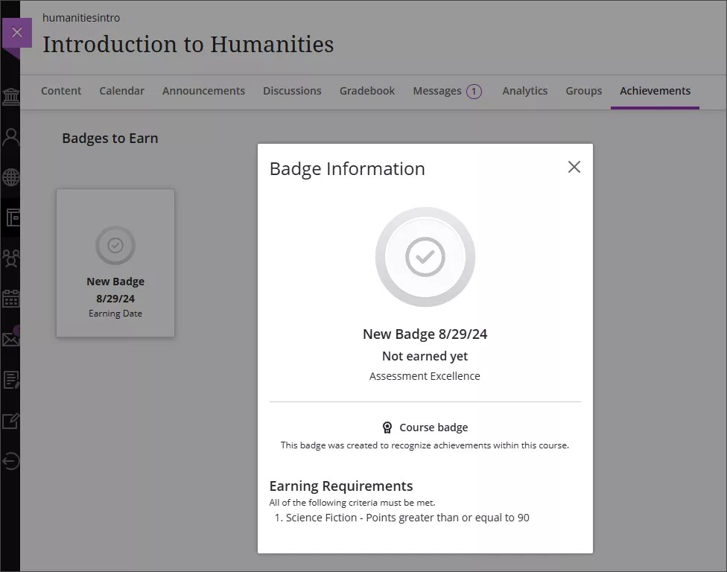Click the Course badge award icon

pyautogui.click(x=387, y=427)
